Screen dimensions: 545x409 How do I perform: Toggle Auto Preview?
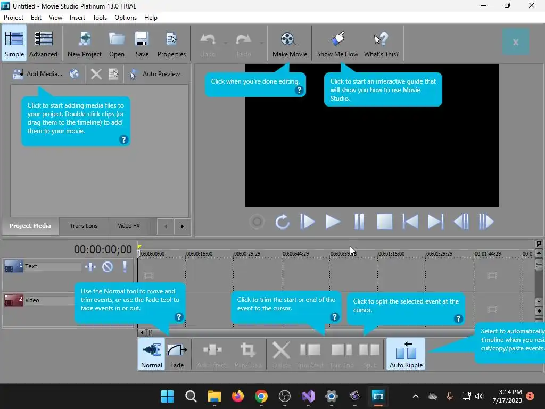[x=155, y=73]
